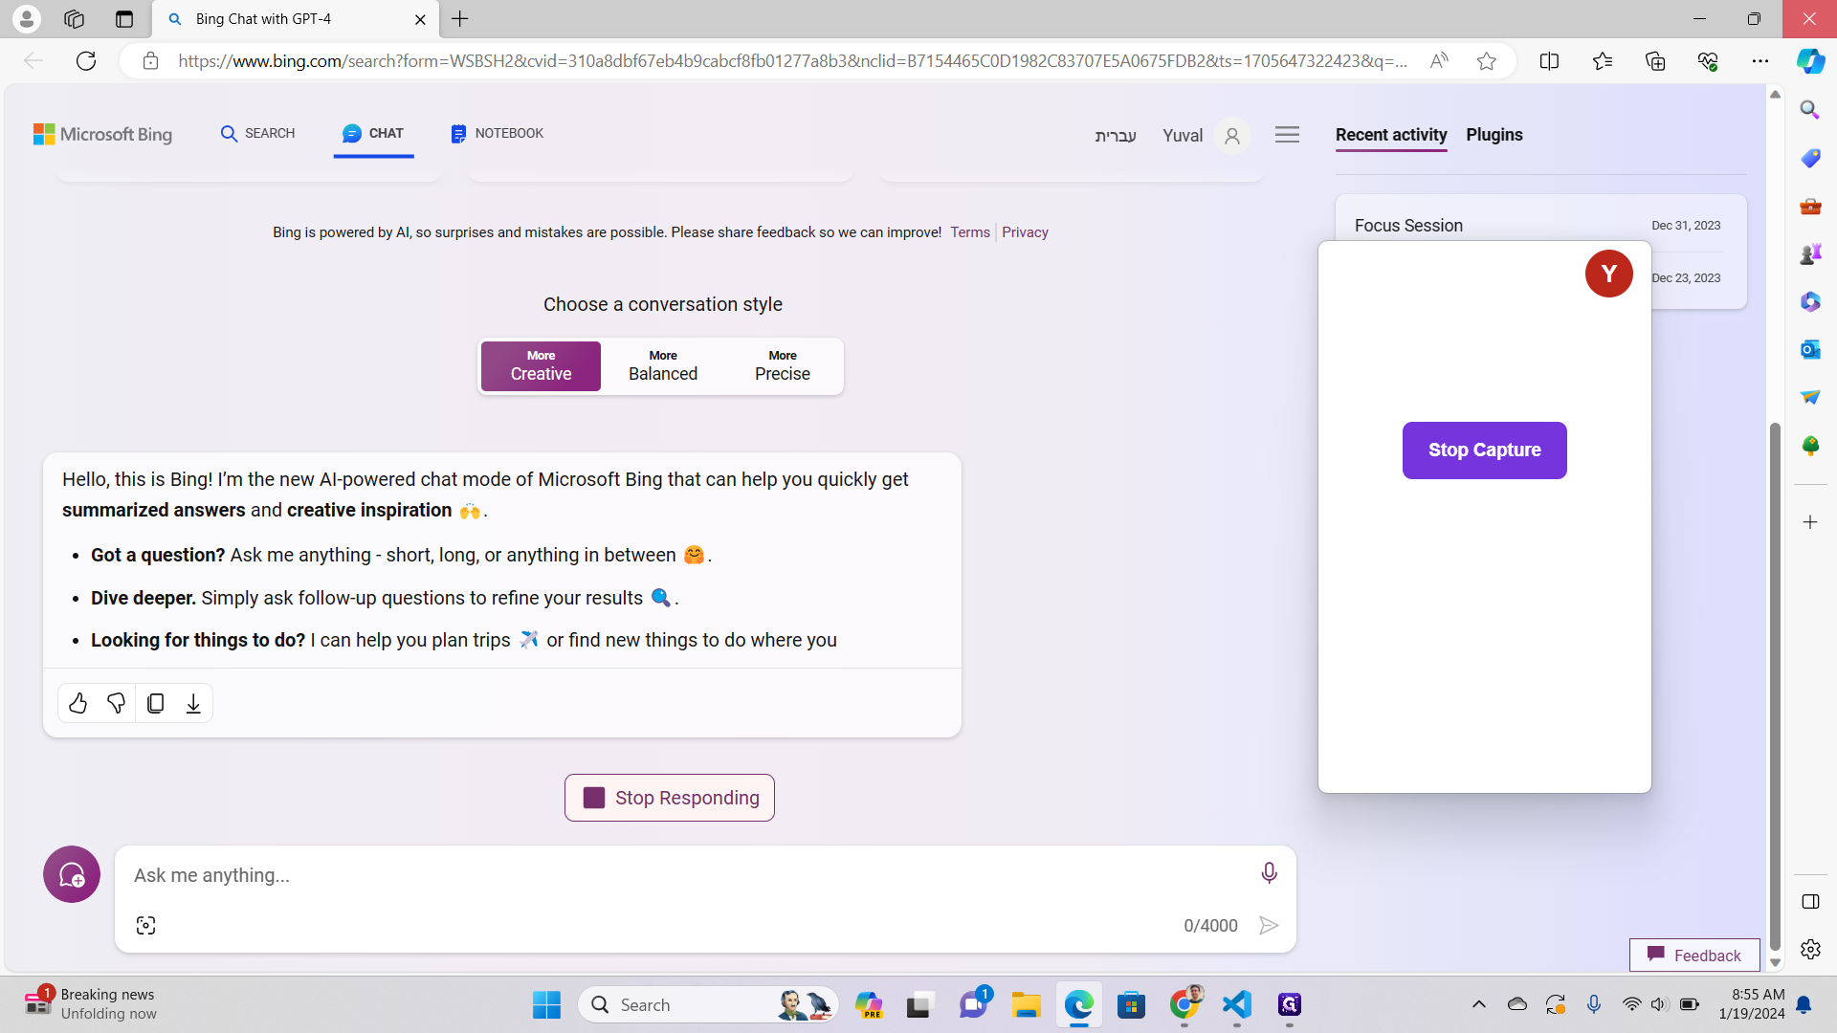1837x1033 pixels.
Task: Click the microphone icon in chat box
Action: point(1269,872)
